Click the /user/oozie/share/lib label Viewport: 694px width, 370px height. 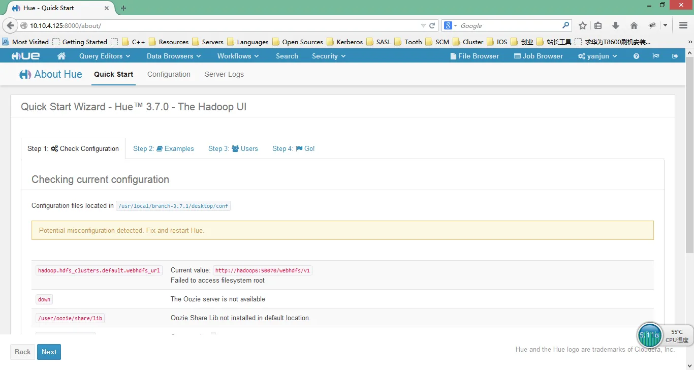tap(70, 318)
